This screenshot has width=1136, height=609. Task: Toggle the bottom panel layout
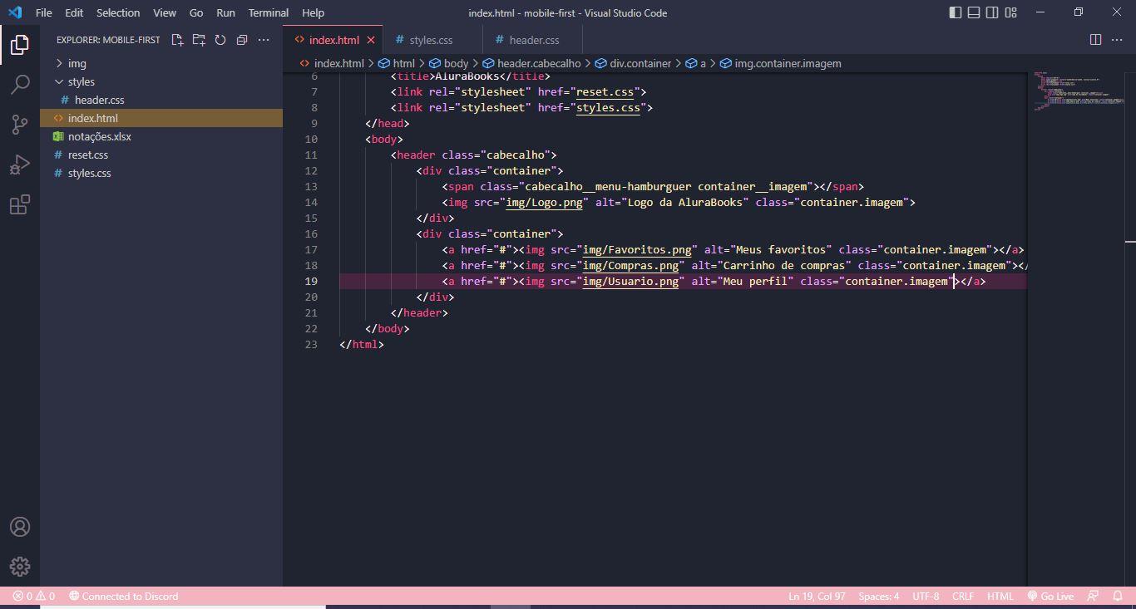tap(974, 12)
